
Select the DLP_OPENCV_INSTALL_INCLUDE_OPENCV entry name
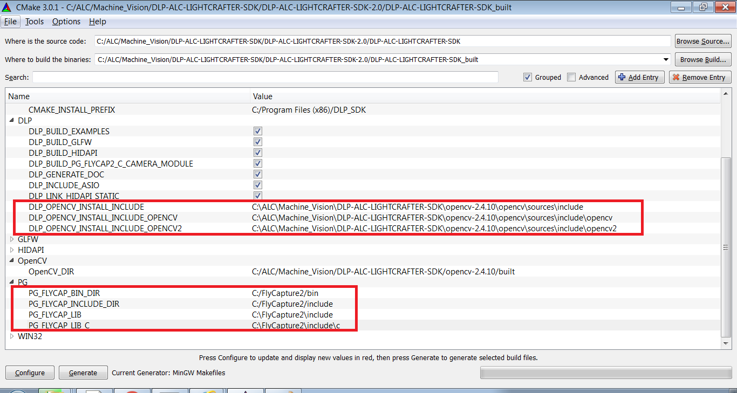(x=103, y=217)
